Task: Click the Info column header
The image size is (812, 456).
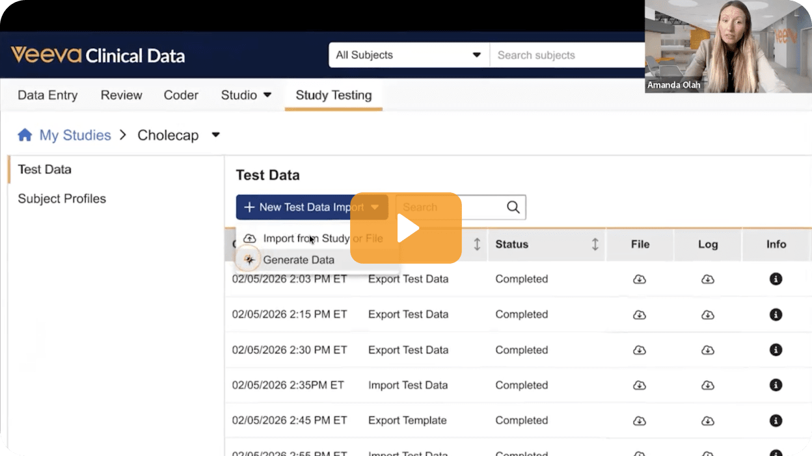Action: [x=776, y=244]
